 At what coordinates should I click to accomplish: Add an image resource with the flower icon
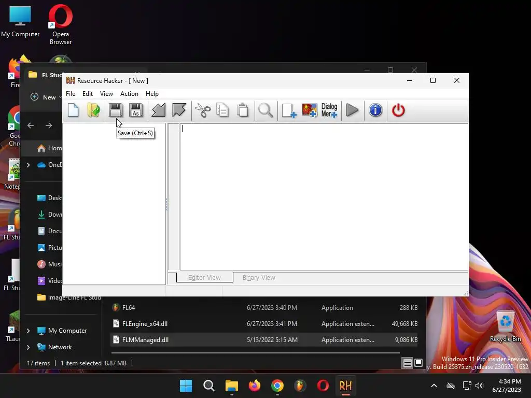(x=310, y=110)
